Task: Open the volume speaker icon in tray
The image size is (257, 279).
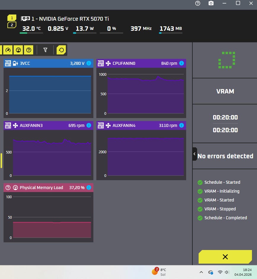Action: pyautogui.click(x=227, y=272)
